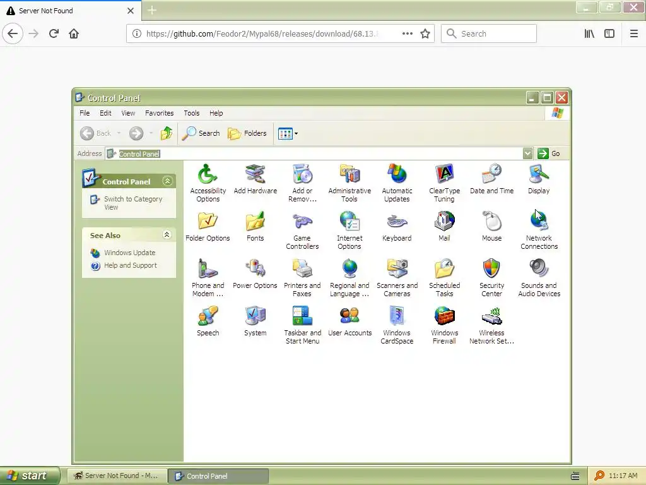Click the Up folder toolbar button
This screenshot has height=485, width=646.
(x=167, y=133)
